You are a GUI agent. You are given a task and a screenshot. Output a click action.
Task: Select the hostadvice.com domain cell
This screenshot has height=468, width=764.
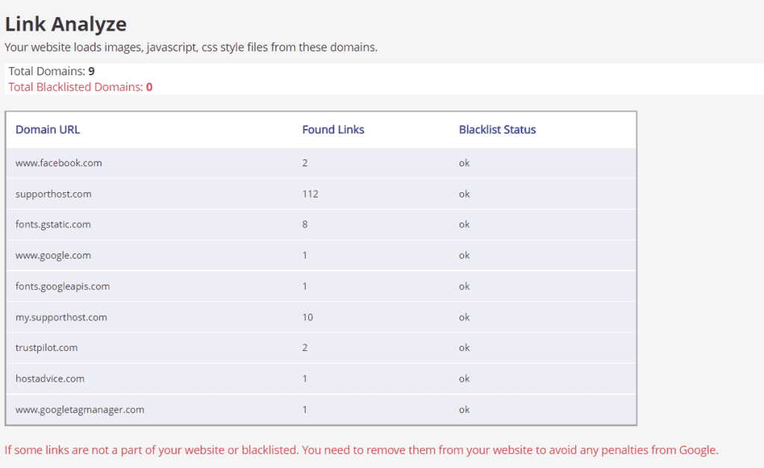tap(50, 379)
